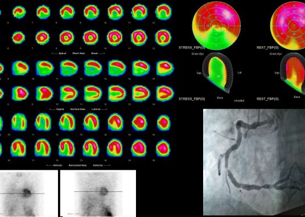
Task: Click the Inferior direction label
Action: click(54, 165)
